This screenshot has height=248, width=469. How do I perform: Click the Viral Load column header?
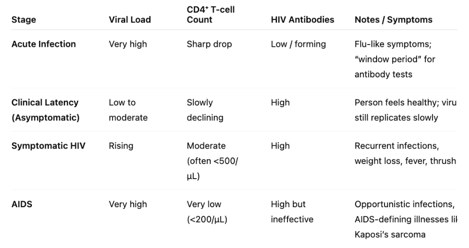point(130,20)
